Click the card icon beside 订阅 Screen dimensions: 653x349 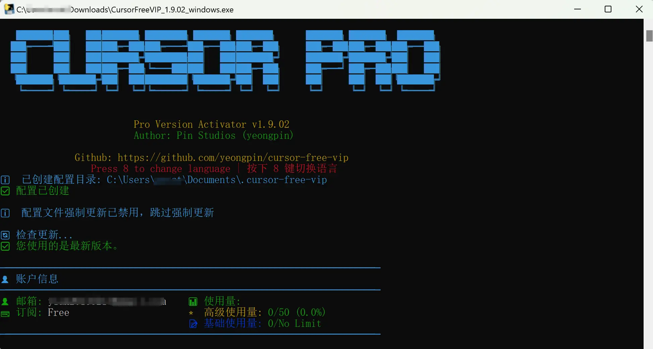tap(5, 314)
